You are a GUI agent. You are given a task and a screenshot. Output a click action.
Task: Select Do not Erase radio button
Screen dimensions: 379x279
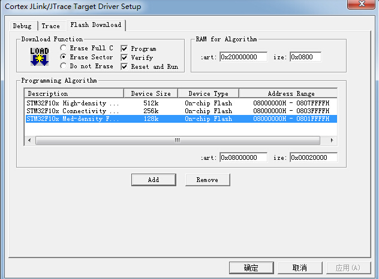click(64, 66)
